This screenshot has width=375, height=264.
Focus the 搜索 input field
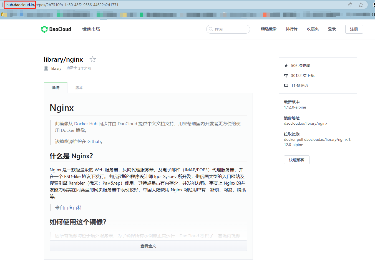click(228, 29)
